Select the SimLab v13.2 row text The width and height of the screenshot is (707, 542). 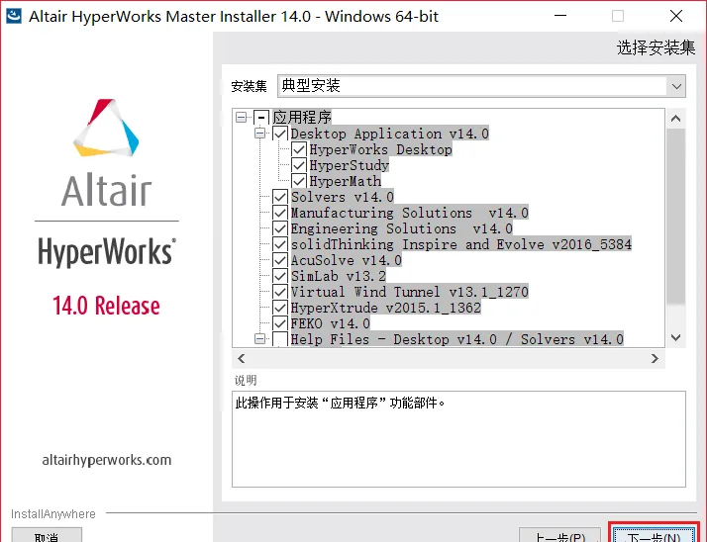point(339,276)
